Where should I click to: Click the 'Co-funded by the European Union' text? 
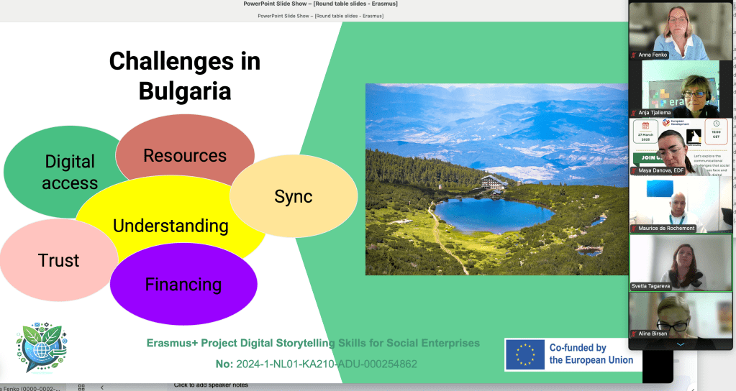click(x=591, y=354)
